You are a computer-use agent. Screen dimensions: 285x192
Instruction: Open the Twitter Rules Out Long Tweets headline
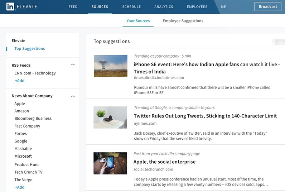[x=205, y=116]
